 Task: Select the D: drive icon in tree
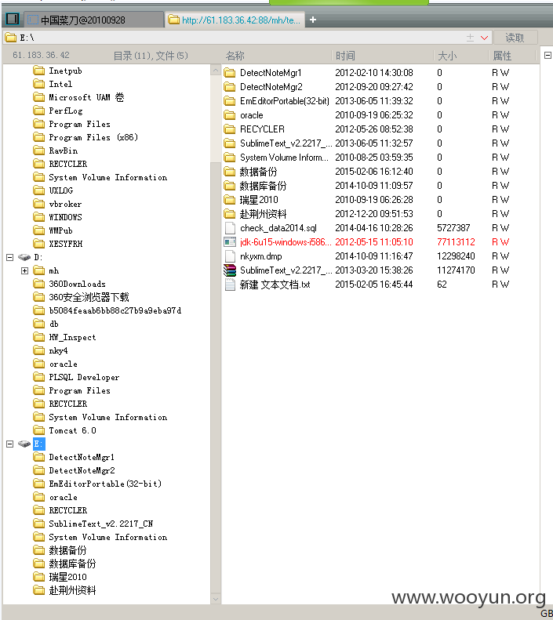[x=24, y=257]
